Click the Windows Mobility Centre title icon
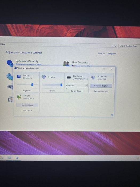 point(15,68)
